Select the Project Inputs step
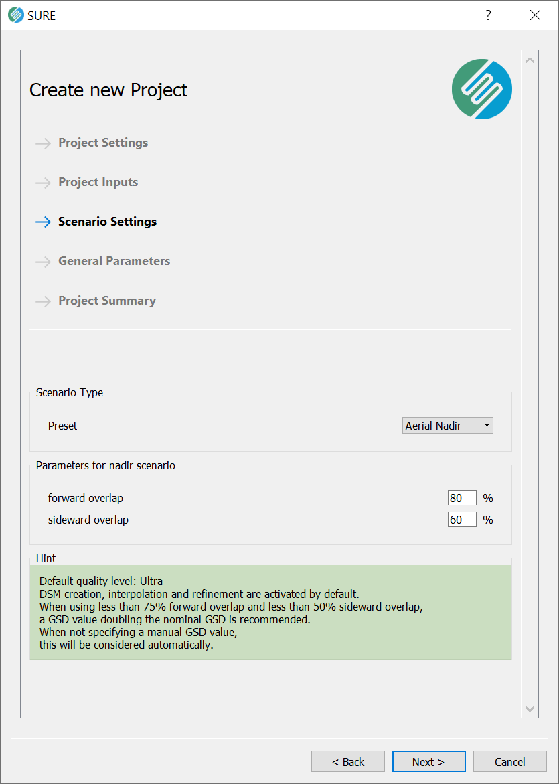559x784 pixels. (98, 182)
